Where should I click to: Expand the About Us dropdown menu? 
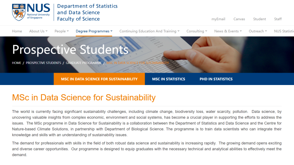(38, 31)
